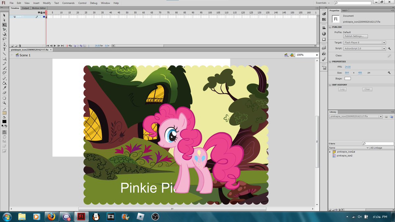Open the Info panel icon
The height and width of the screenshot is (222, 395).
(x=324, y=34)
